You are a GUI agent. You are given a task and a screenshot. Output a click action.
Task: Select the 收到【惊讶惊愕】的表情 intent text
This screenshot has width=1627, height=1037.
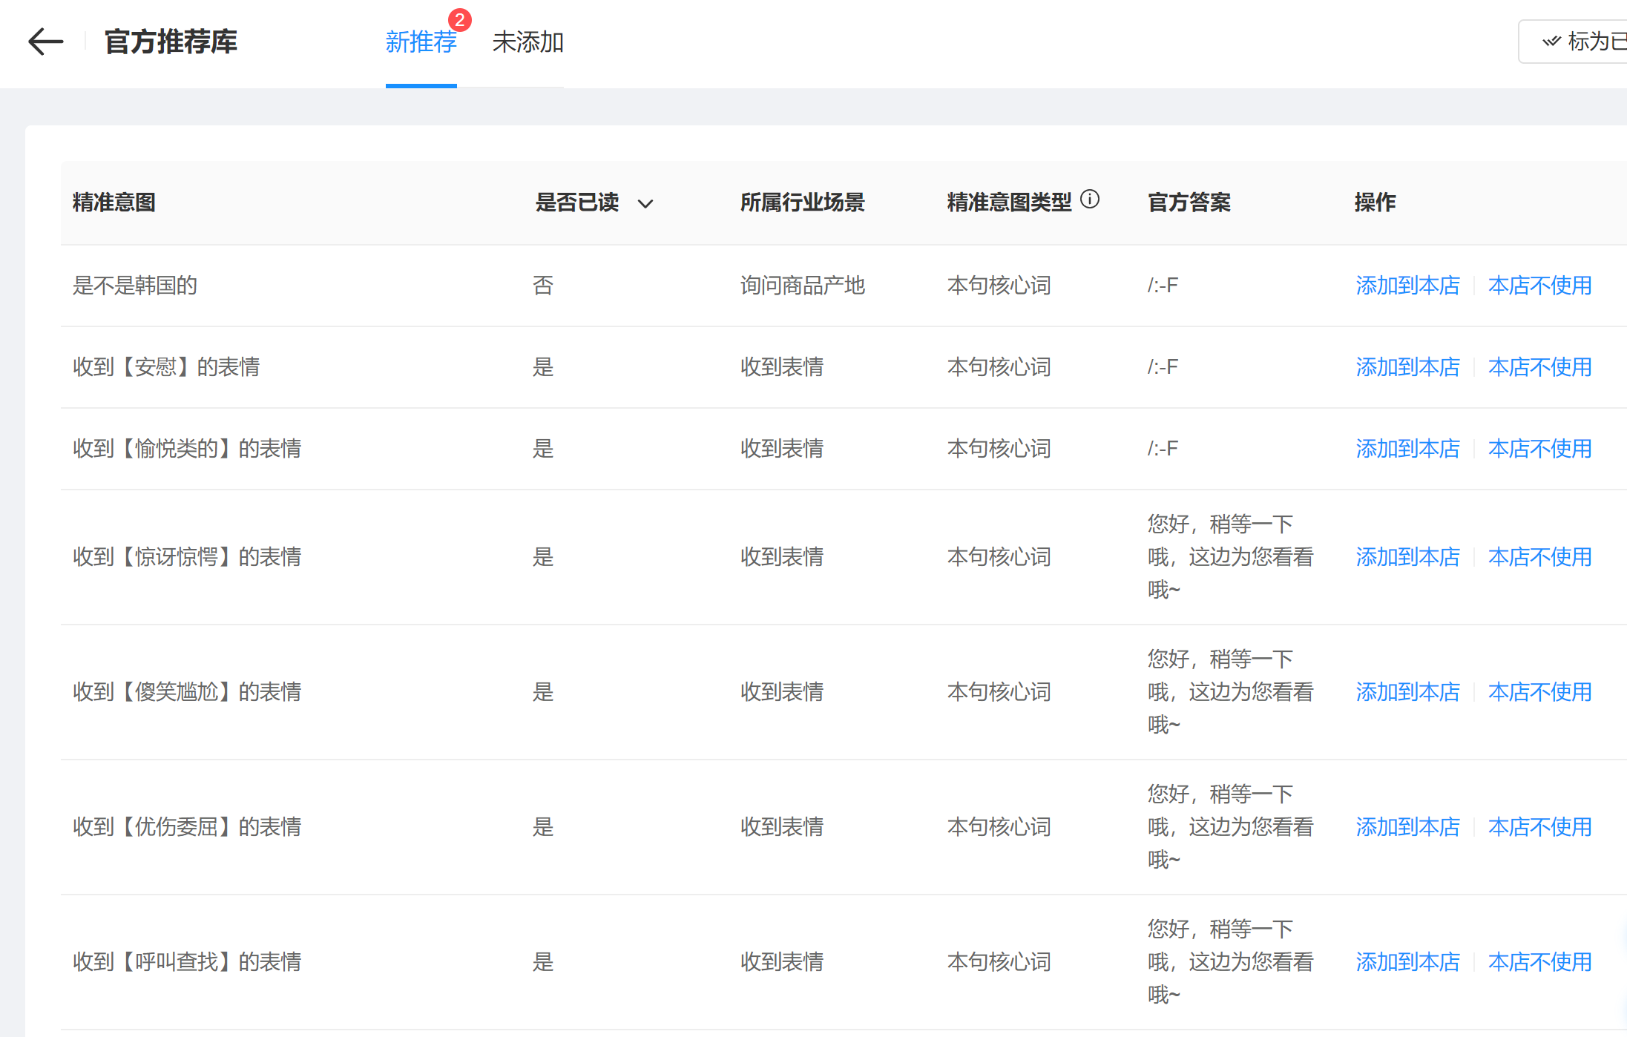coord(187,557)
